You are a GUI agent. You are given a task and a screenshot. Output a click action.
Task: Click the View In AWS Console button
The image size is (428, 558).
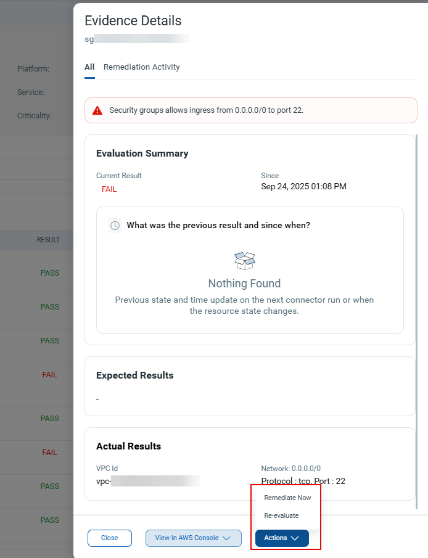coord(187,538)
